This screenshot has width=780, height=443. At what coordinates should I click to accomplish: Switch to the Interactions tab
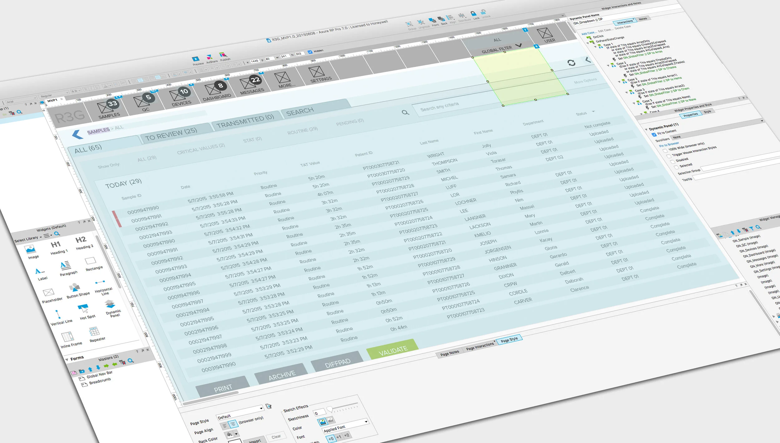(625, 22)
